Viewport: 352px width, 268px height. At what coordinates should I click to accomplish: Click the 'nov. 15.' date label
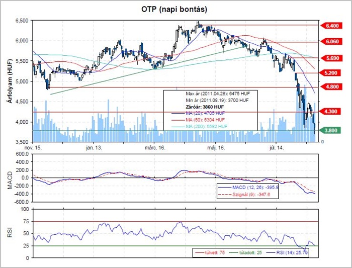pos(33,148)
